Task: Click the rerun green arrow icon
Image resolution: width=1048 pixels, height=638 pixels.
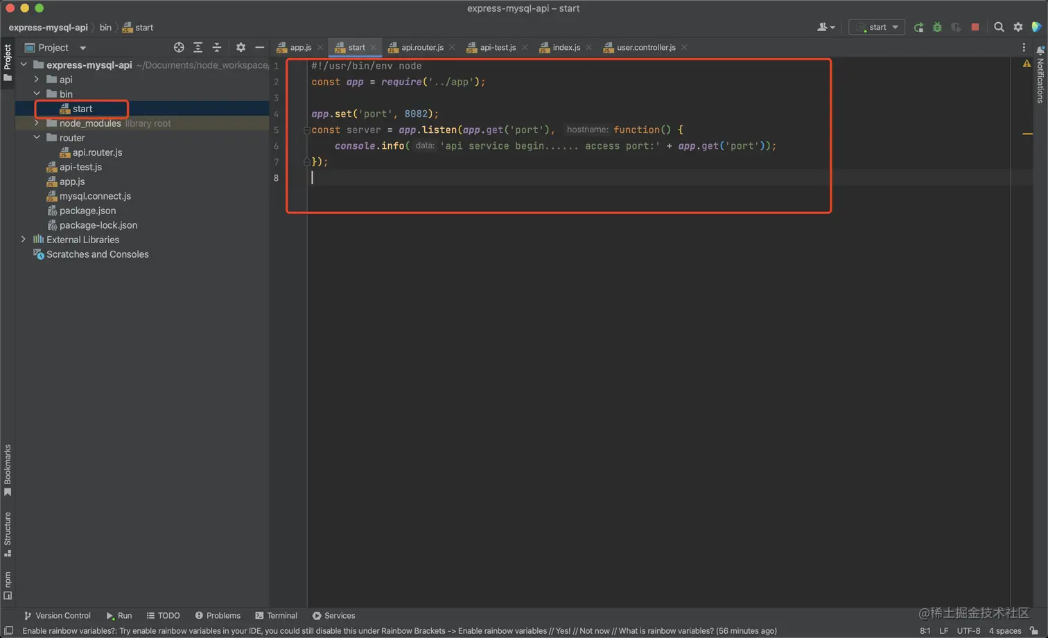Action: 918,27
